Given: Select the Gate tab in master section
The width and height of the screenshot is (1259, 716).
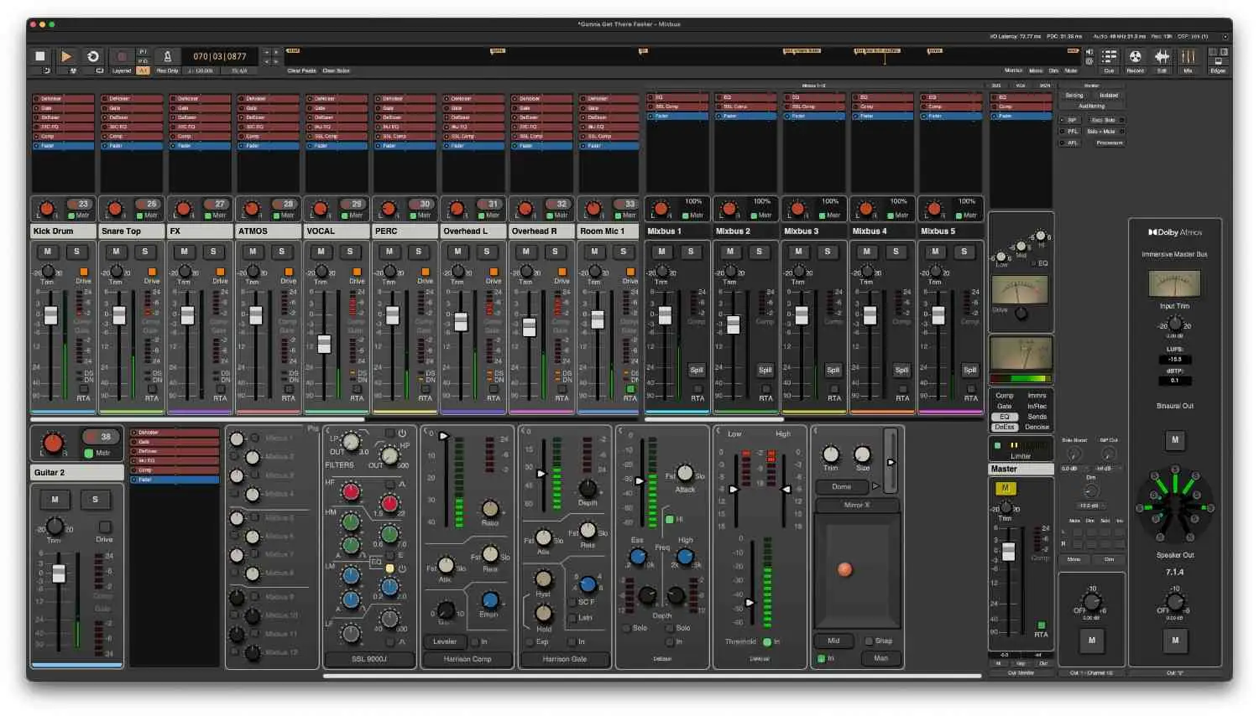Looking at the screenshot, I should pyautogui.click(x=1005, y=407).
